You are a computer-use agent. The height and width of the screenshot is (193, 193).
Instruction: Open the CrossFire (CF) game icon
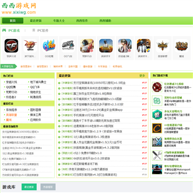click(11, 46)
